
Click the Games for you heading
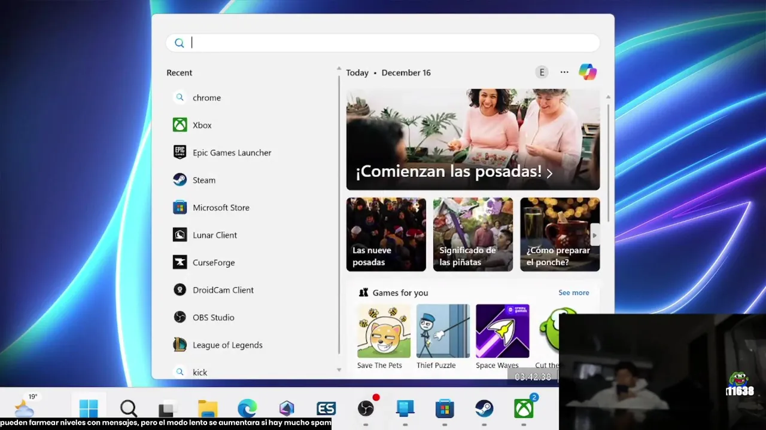click(400, 293)
